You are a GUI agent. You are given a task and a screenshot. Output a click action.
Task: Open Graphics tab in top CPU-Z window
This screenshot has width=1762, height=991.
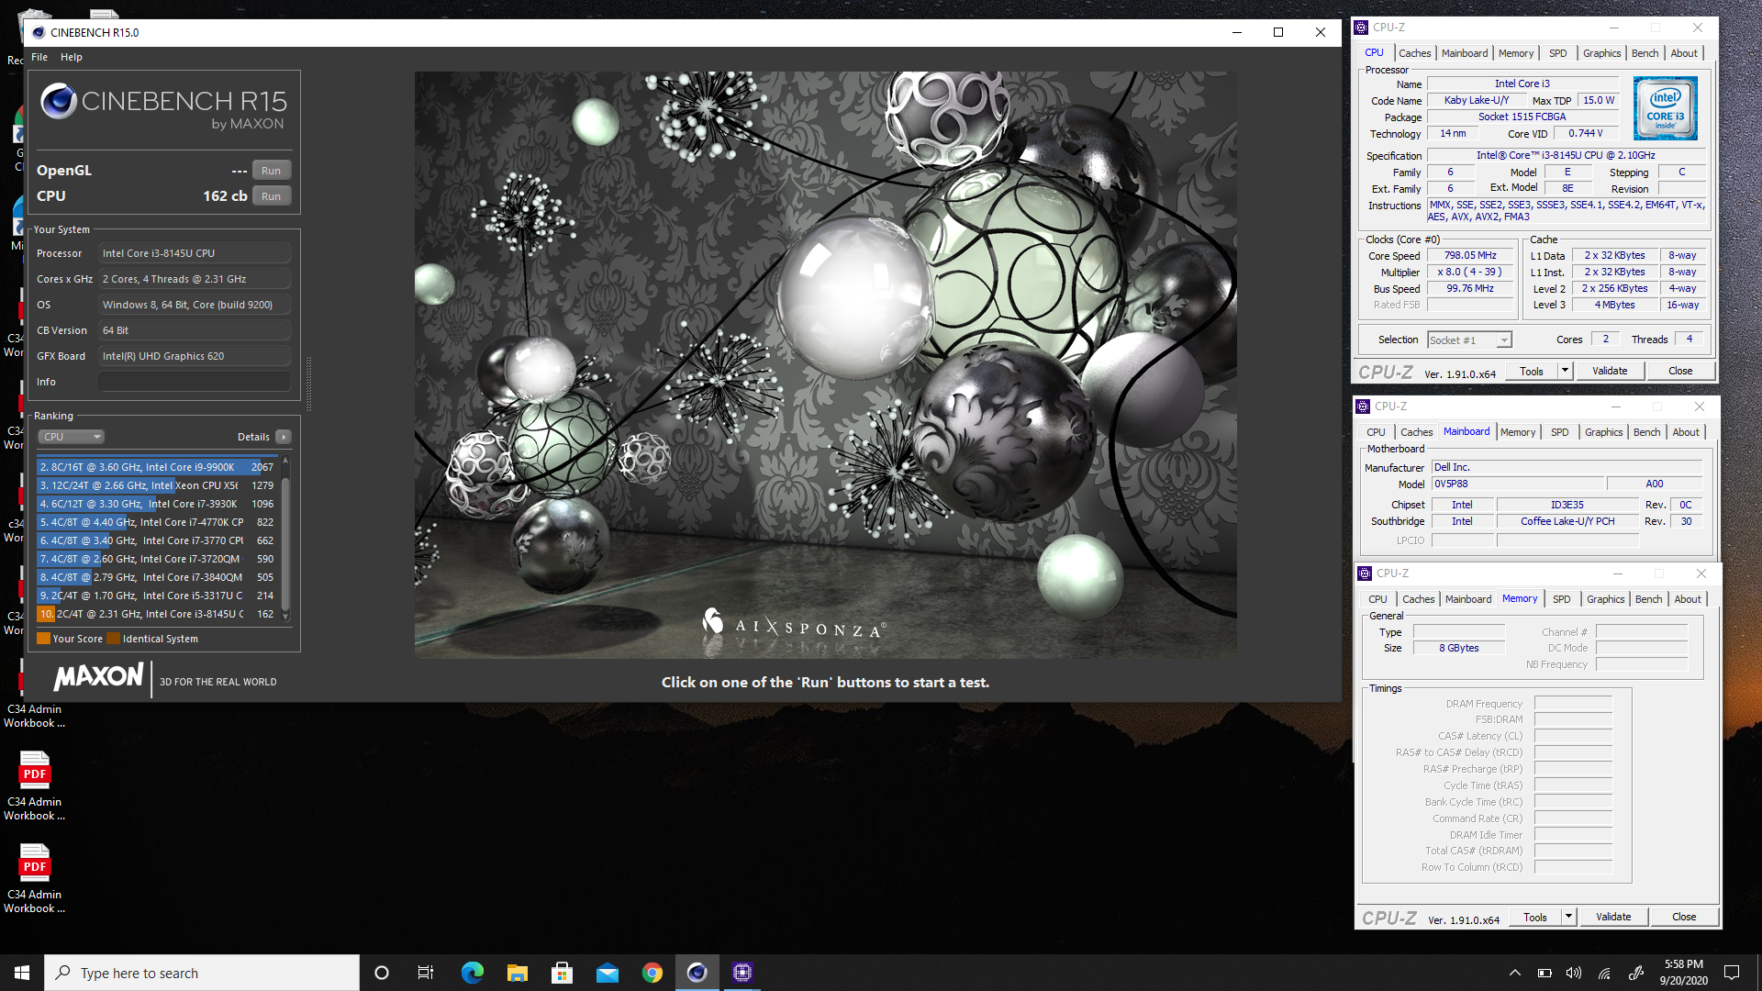(x=1601, y=53)
